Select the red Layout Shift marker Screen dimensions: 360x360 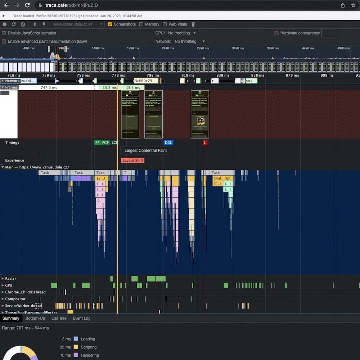(132, 161)
